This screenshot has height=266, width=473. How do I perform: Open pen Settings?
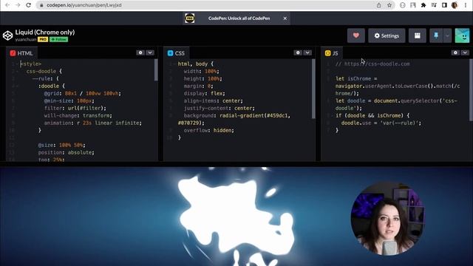pyautogui.click(x=387, y=35)
